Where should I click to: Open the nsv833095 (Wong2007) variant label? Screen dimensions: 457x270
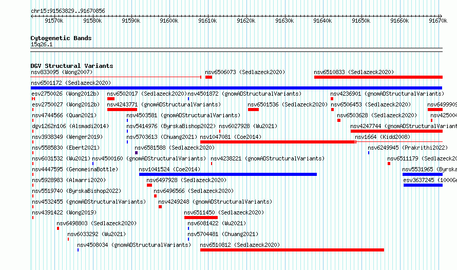[x=62, y=72]
